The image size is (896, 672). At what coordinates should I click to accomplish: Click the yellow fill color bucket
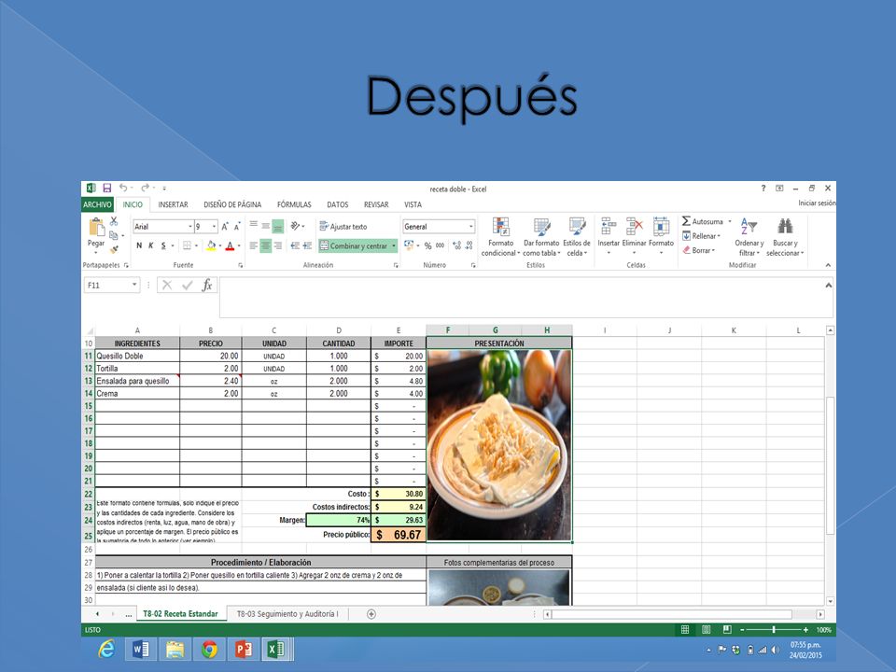coord(212,245)
